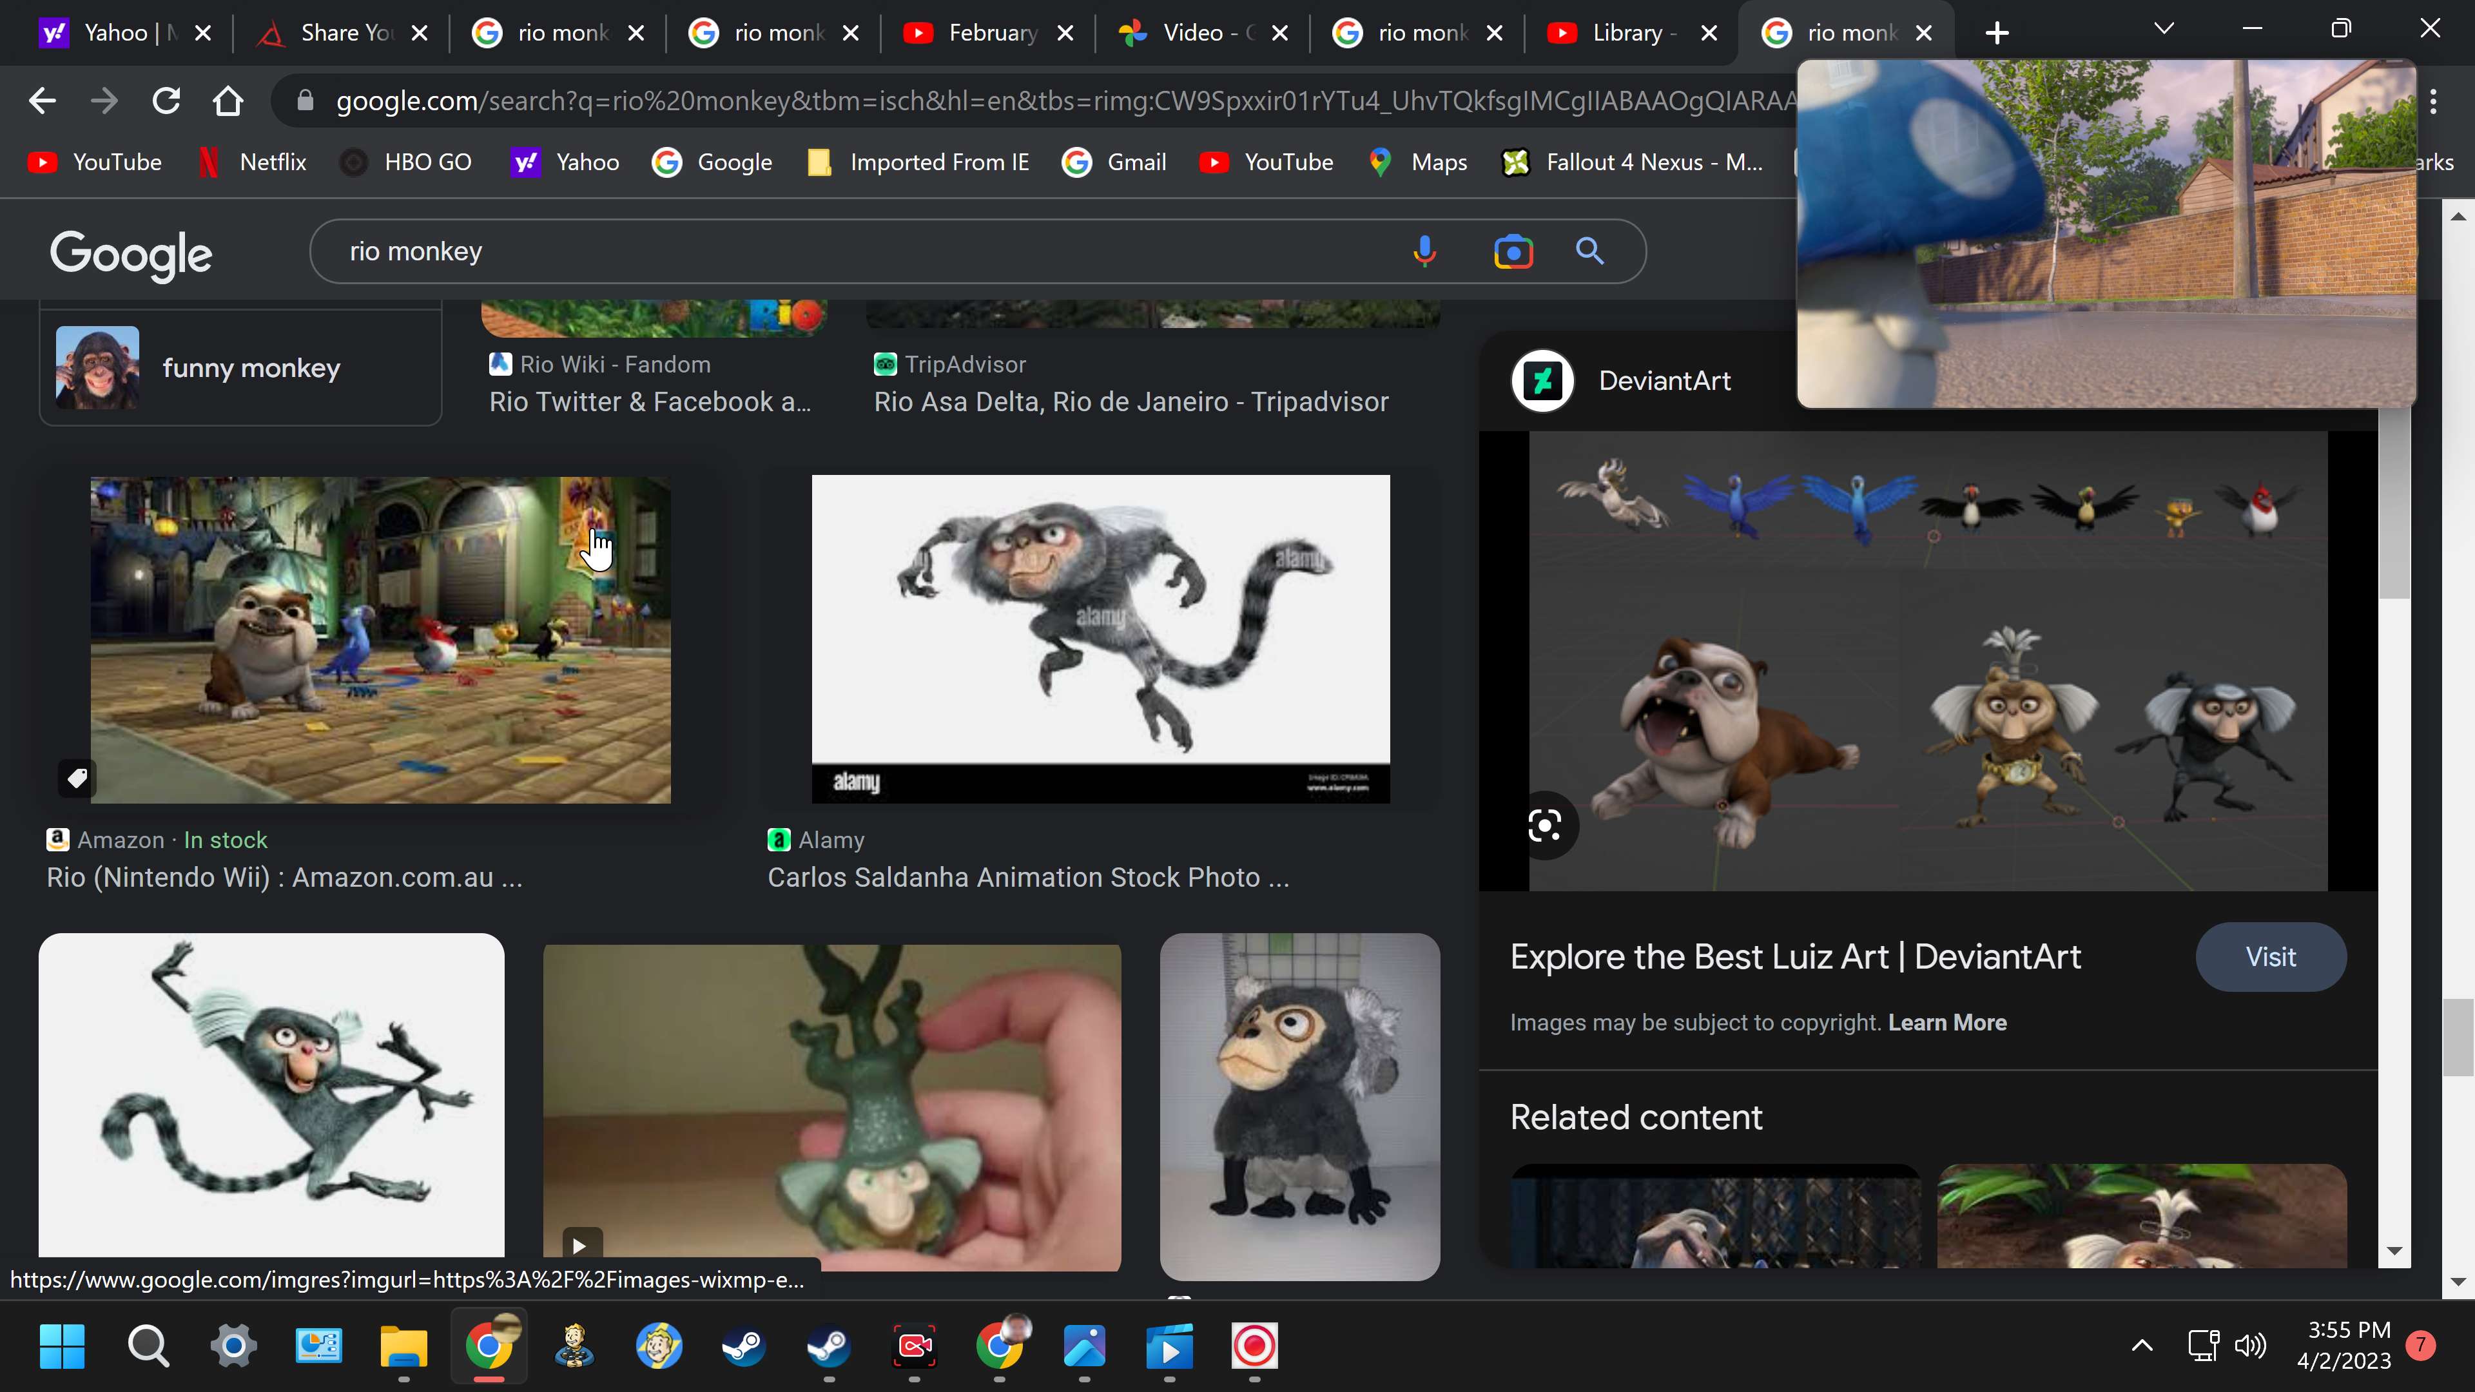
Task: Open a new browser tab
Action: click(x=1997, y=33)
